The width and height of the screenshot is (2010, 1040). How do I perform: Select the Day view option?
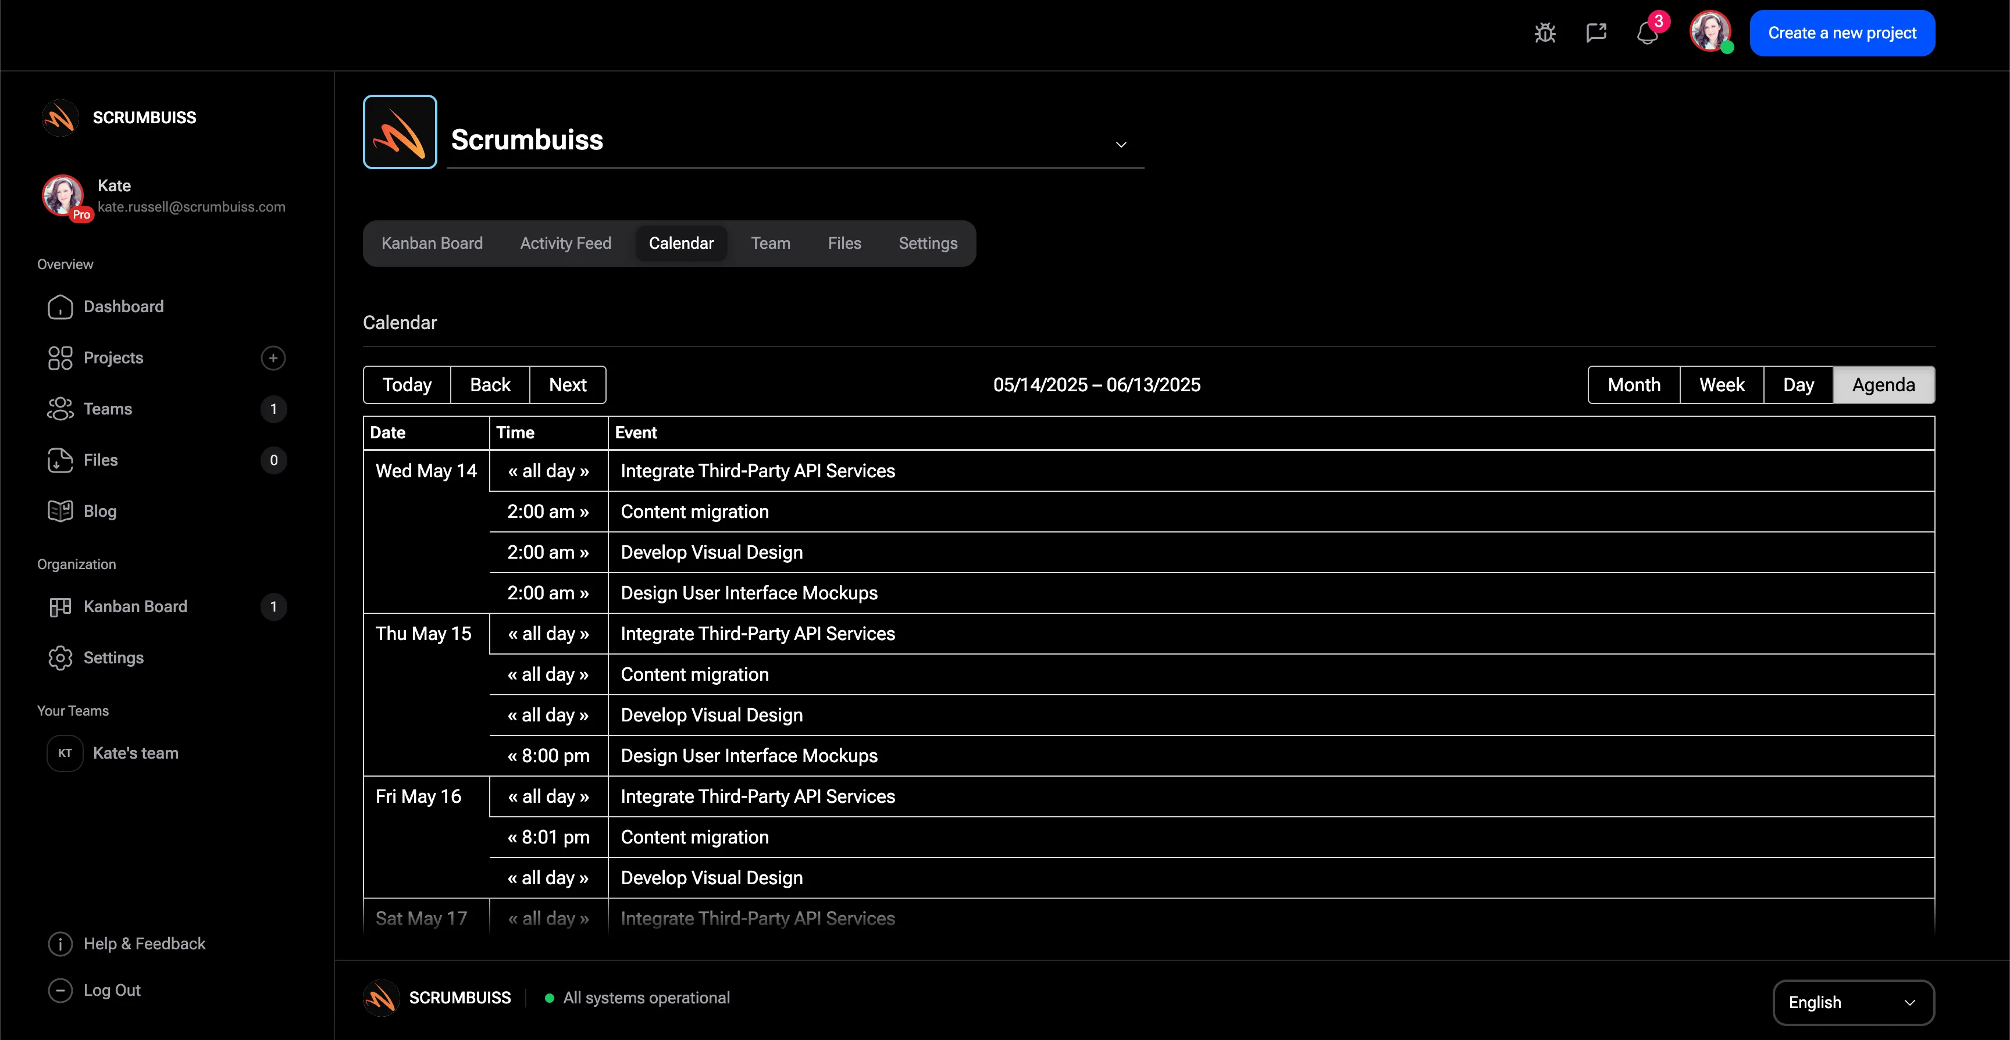[1798, 385]
